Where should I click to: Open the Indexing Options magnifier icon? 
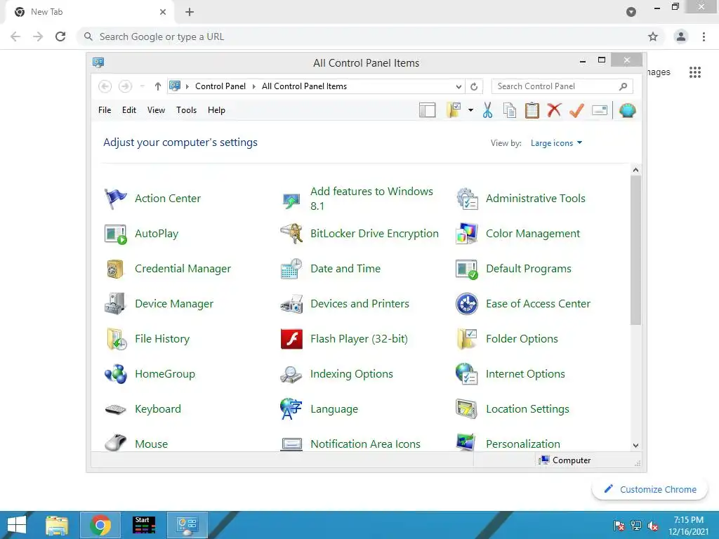pos(291,375)
